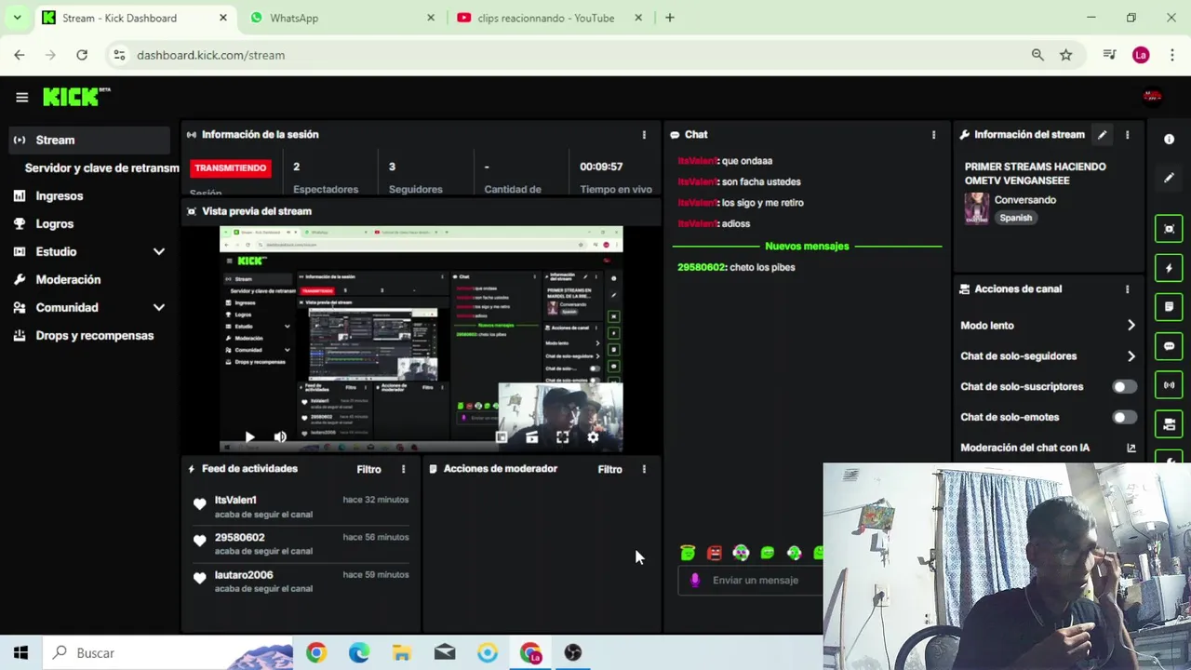Image resolution: width=1191 pixels, height=670 pixels.
Task: Open the chat bubble icon in the right sidebar
Action: (1169, 346)
